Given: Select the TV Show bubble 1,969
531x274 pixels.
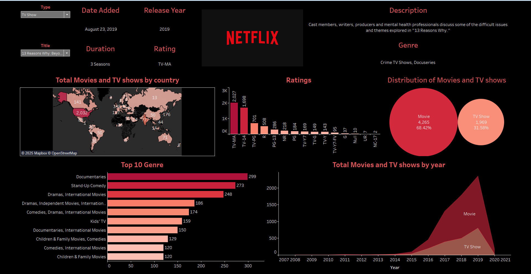Looking at the screenshot, I should 481,122.
